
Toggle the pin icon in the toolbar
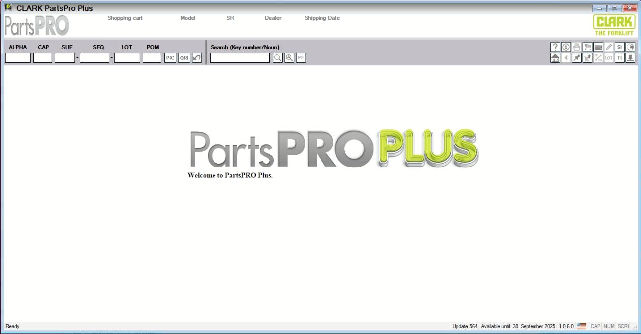coord(576,58)
